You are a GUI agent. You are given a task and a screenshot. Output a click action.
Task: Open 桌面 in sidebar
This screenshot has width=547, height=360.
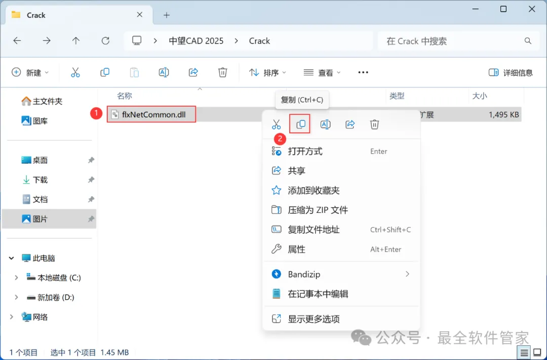(34, 160)
